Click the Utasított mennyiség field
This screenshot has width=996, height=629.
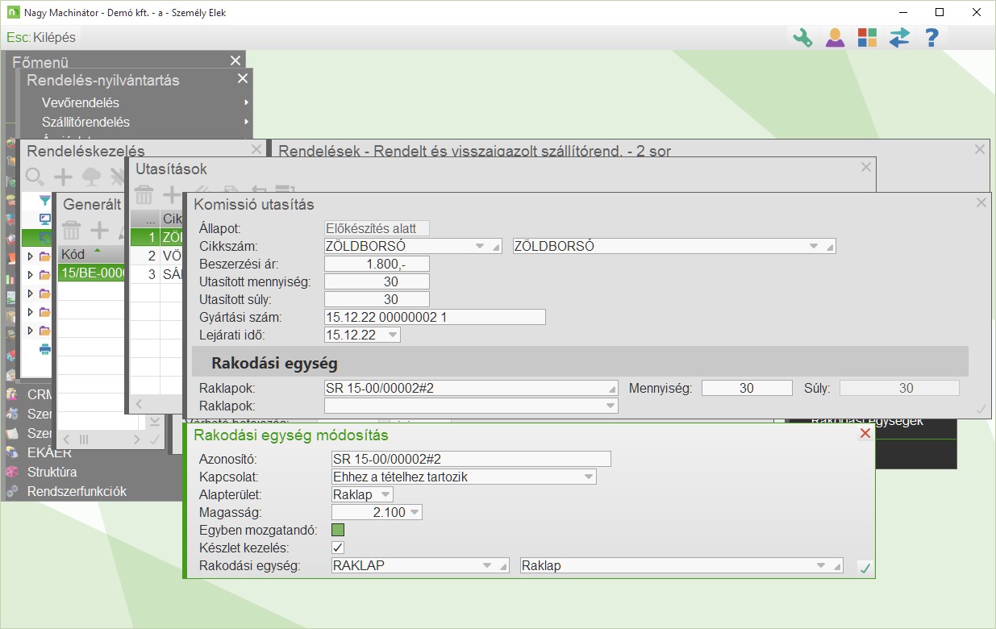377,281
